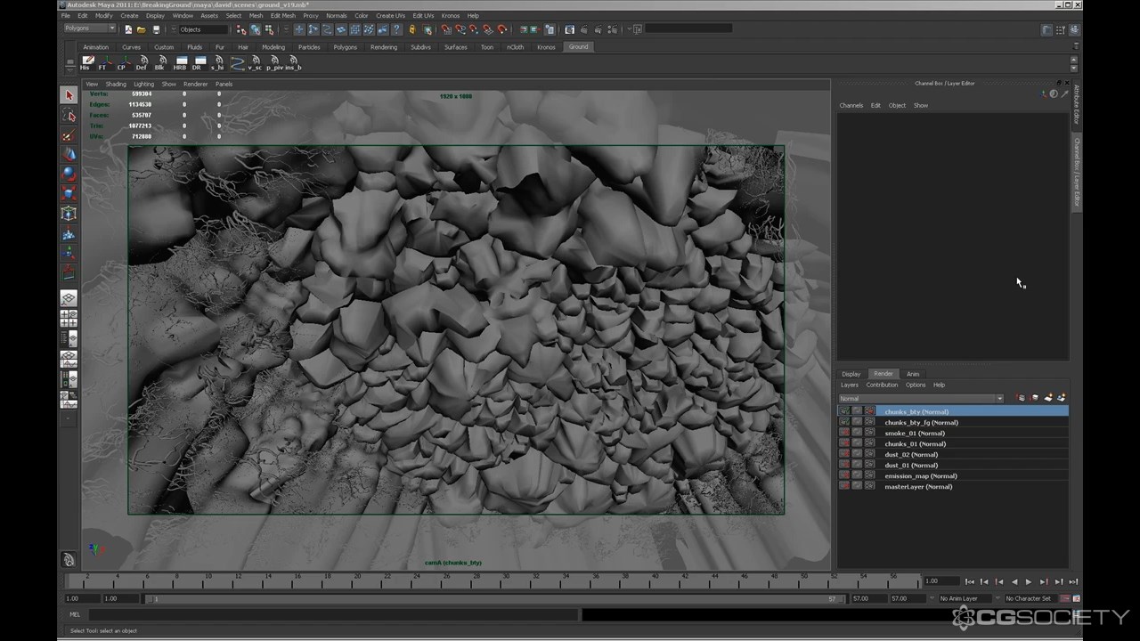Toggle renderable flag for chunks_bty_fg layer
Image resolution: width=1140 pixels, height=641 pixels.
[x=844, y=422]
